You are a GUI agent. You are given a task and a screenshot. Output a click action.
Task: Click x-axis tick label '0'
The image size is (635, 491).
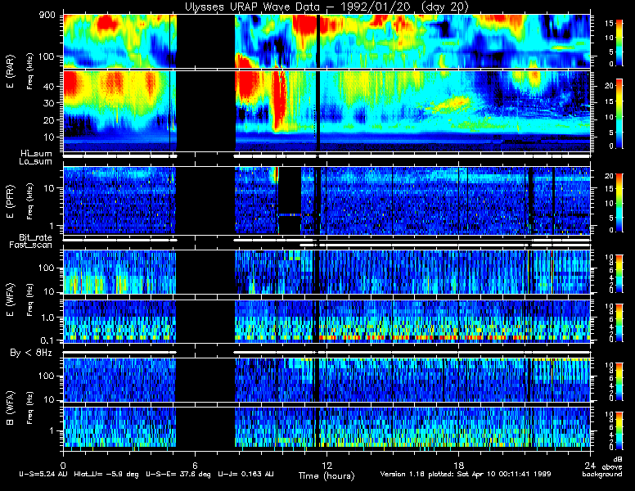pos(63,465)
